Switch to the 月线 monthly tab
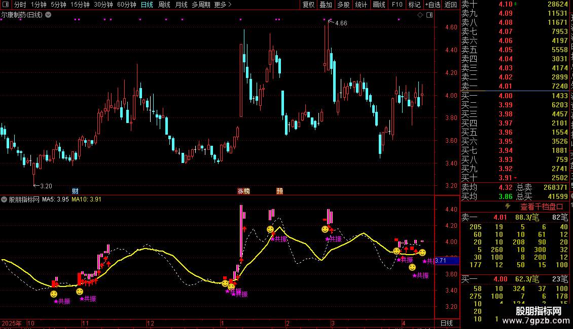This screenshot has height=329, width=573. (x=181, y=5)
